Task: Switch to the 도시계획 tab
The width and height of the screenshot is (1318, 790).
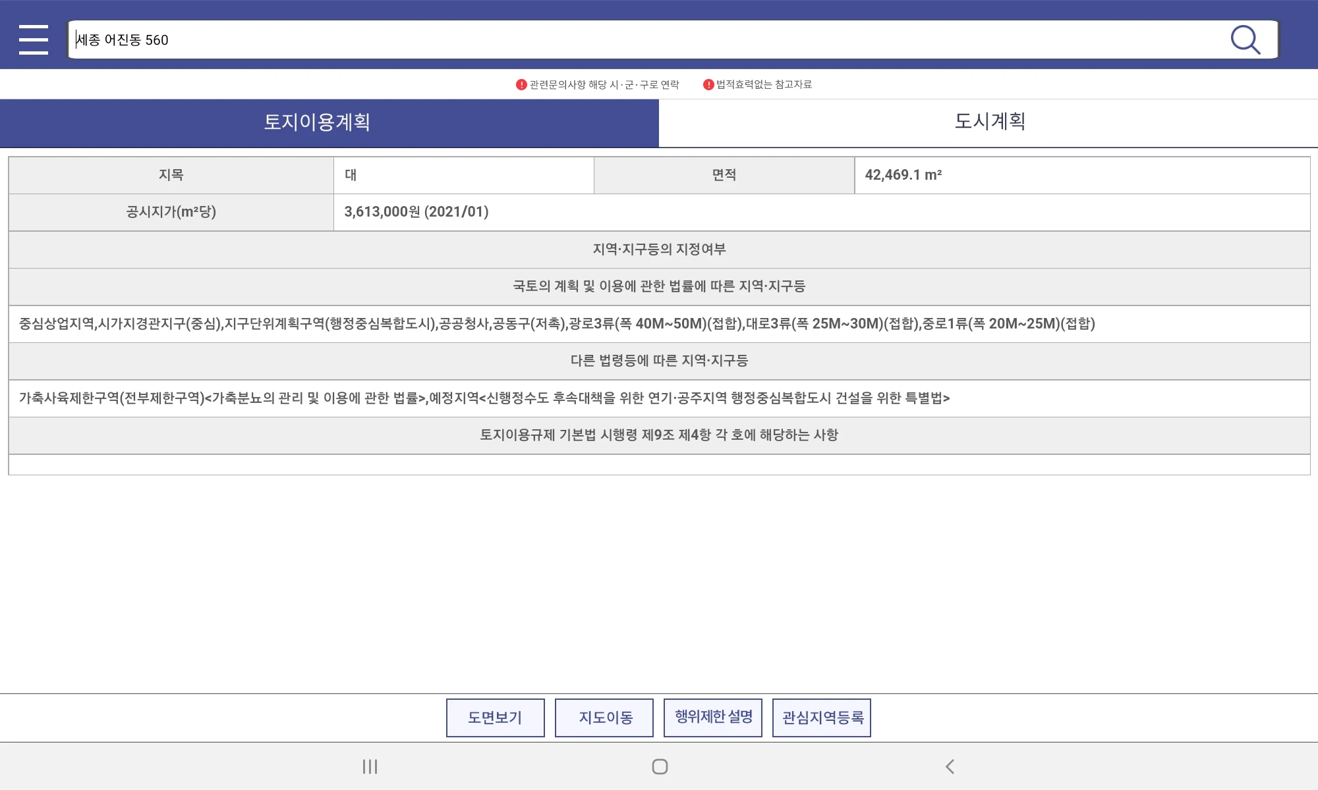Action: coord(988,122)
